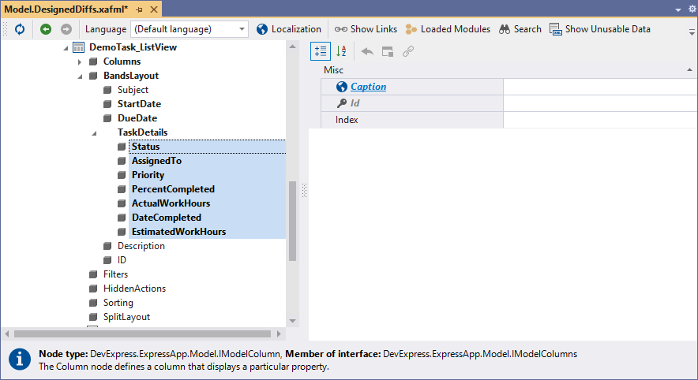This screenshot has height=380, width=698.
Task: Open toolbar overflow options arrow
Action: (692, 32)
